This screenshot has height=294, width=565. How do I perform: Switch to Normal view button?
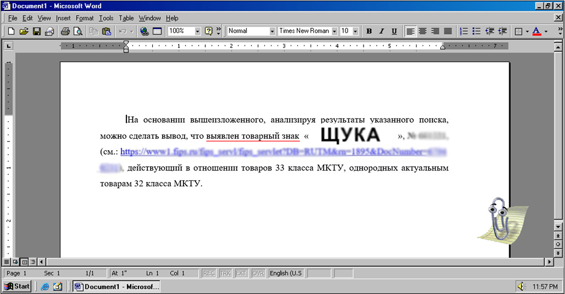pos(7,262)
